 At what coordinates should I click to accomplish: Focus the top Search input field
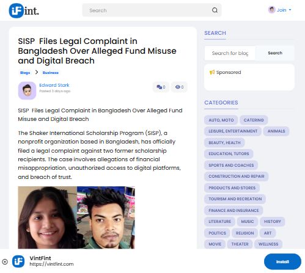click(x=149, y=10)
